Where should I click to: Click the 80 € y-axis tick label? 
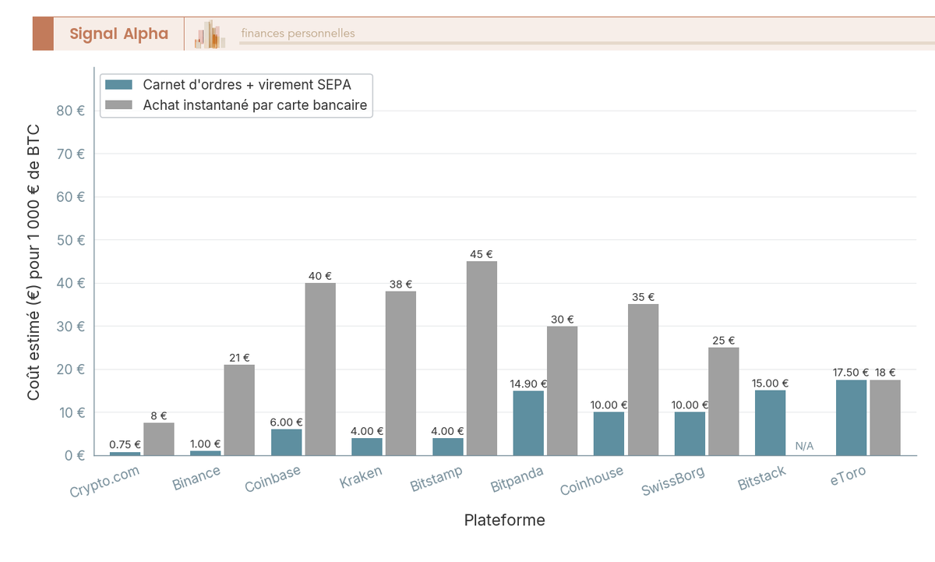[72, 111]
